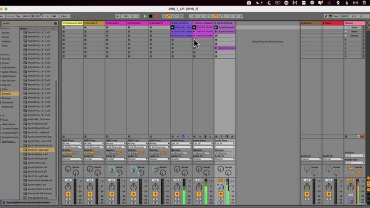This screenshot has width=370, height=208.
Task: Select Synth Digital 1.aif sample
Action: tap(38, 154)
